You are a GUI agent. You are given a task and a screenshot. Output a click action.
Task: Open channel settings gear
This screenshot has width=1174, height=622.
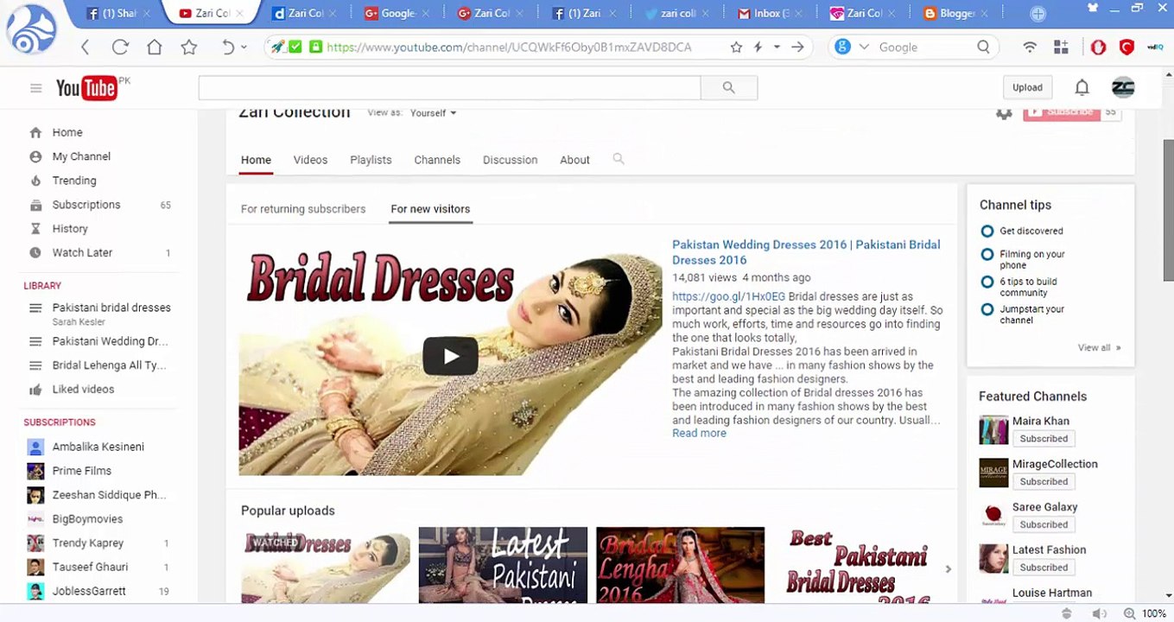[x=1003, y=113]
